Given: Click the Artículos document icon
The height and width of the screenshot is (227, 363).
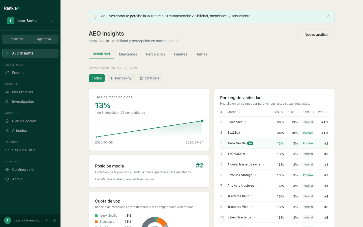Looking at the screenshot, I should [7, 131].
